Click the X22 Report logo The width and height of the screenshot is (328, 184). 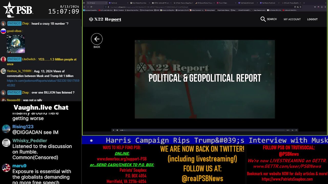point(105,19)
